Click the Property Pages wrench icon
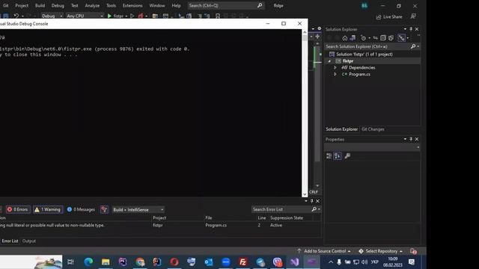This screenshot has width=479, height=269. [347, 156]
